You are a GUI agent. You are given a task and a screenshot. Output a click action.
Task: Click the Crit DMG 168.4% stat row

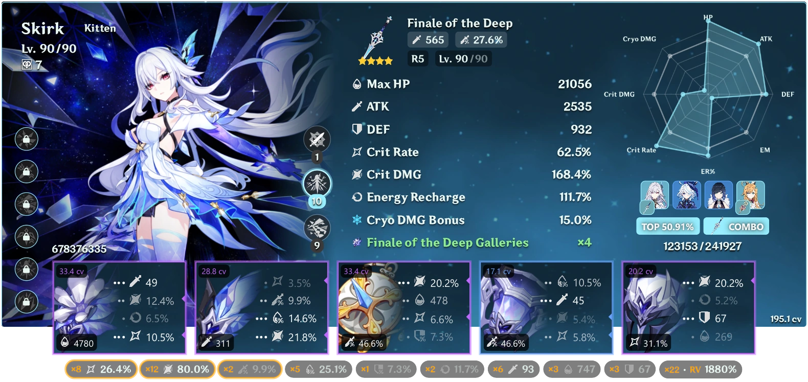(472, 174)
